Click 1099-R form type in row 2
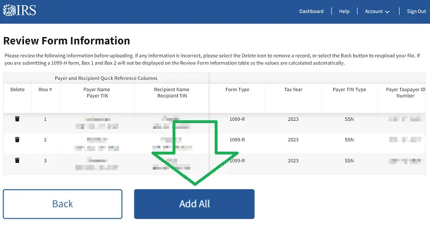 tap(237, 140)
